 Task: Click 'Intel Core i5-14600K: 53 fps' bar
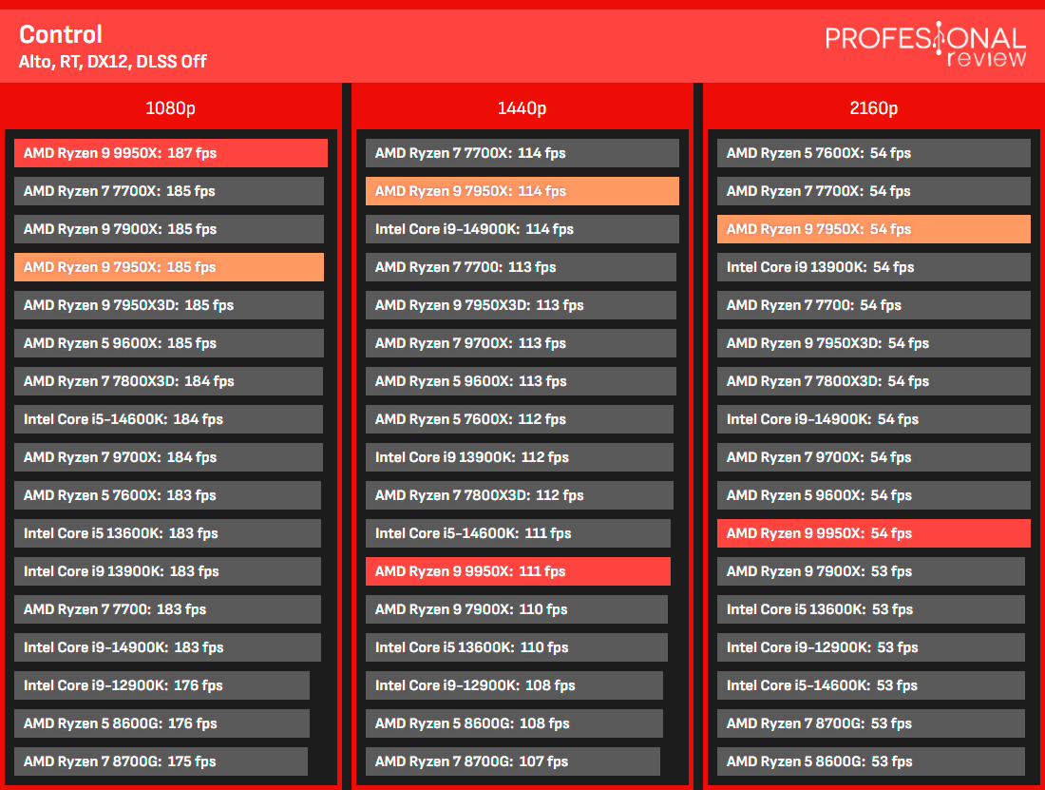point(871,684)
